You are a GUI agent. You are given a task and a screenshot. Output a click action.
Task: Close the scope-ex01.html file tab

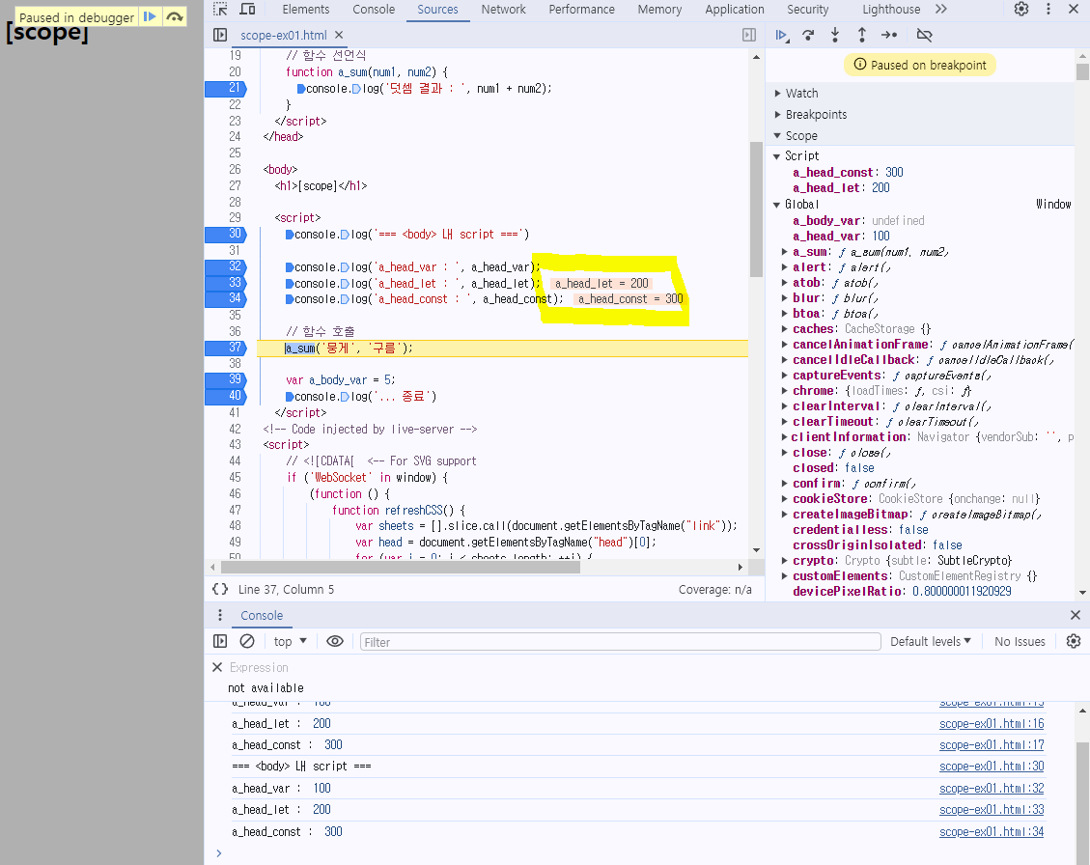pyautogui.click(x=339, y=35)
